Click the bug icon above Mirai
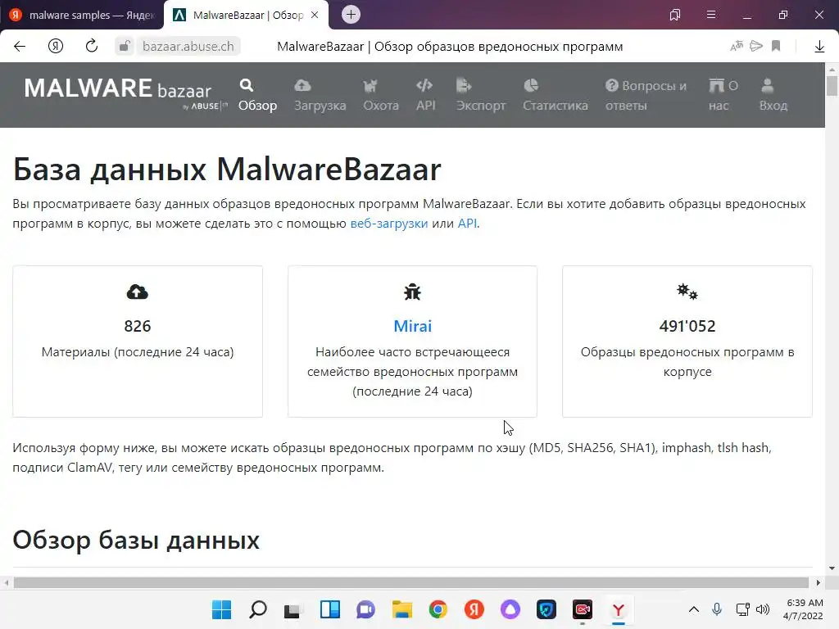This screenshot has height=629, width=839. (x=412, y=292)
